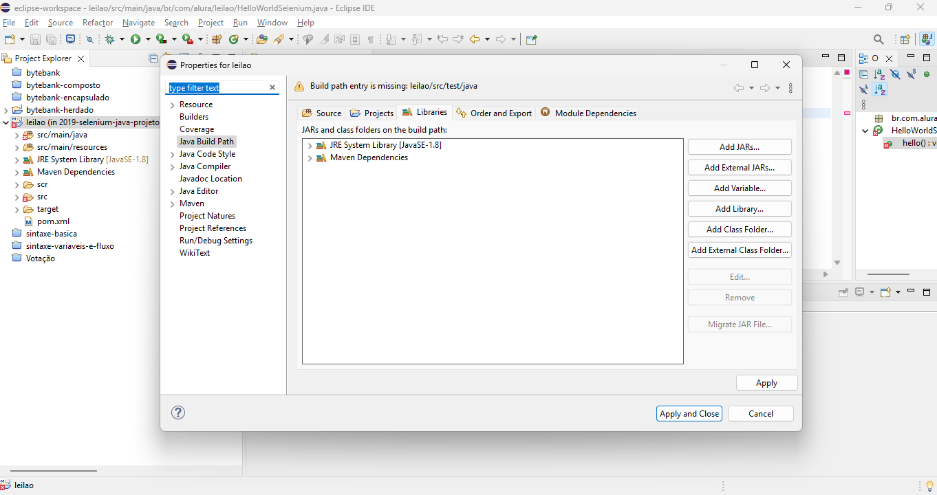937x495 pixels.
Task: Click the Coverage launch toolbar icon
Action: click(x=162, y=39)
